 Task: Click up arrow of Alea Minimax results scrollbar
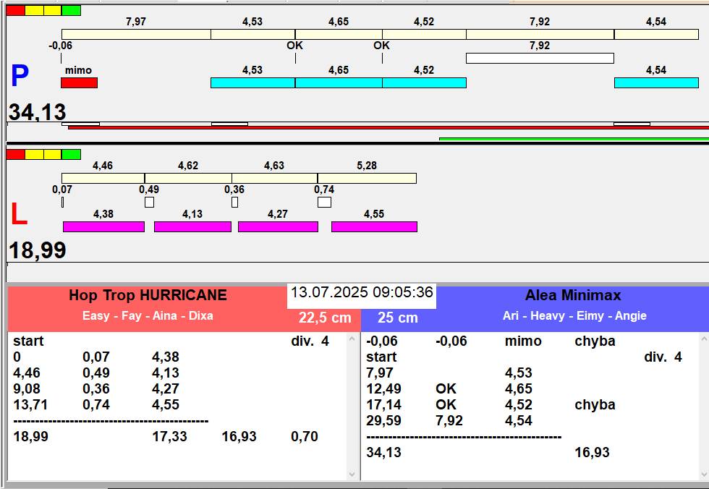point(703,339)
